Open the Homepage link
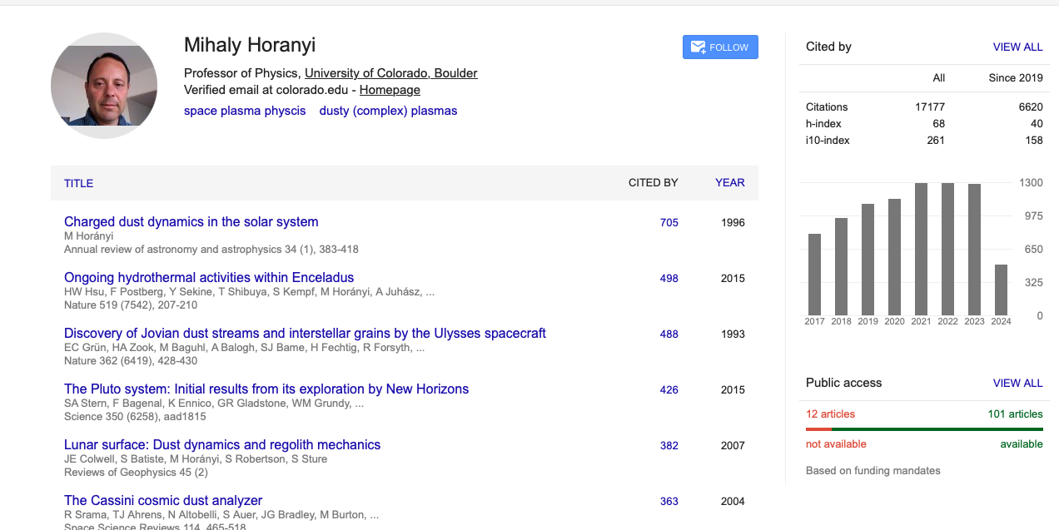Screen dimensions: 1059x530 390,90
